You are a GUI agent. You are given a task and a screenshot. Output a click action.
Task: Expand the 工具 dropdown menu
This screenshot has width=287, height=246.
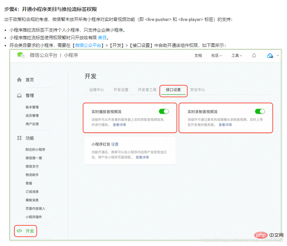click(x=237, y=56)
